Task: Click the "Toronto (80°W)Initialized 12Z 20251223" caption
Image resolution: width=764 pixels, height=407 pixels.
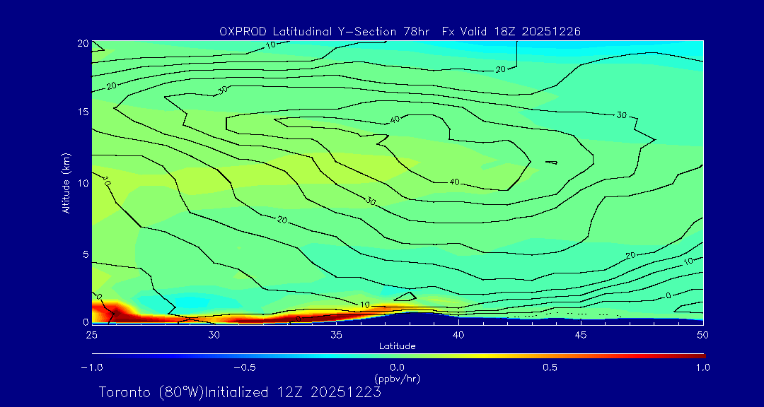Action: [x=241, y=392]
